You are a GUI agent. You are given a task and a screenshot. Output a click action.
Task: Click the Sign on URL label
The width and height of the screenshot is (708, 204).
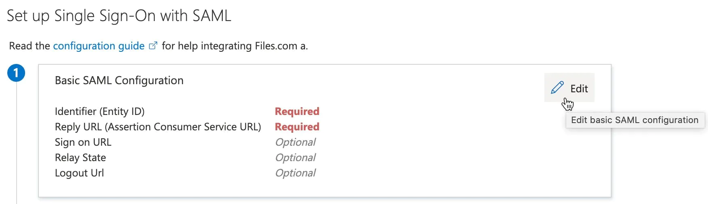[x=83, y=142]
